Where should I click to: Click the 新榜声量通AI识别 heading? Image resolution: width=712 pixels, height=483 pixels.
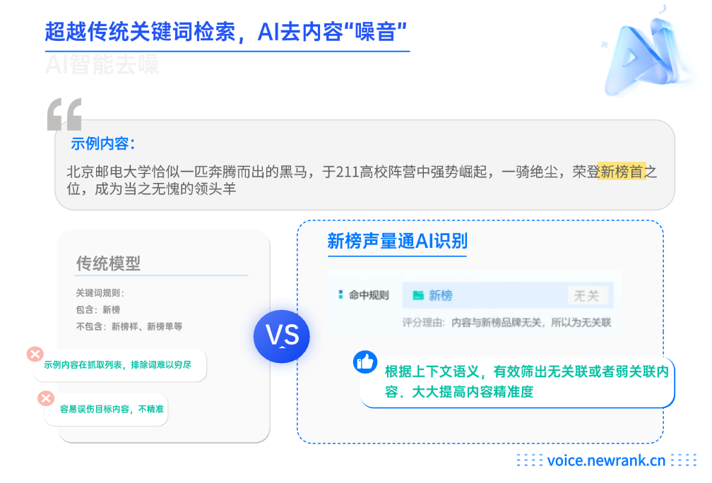[397, 241]
